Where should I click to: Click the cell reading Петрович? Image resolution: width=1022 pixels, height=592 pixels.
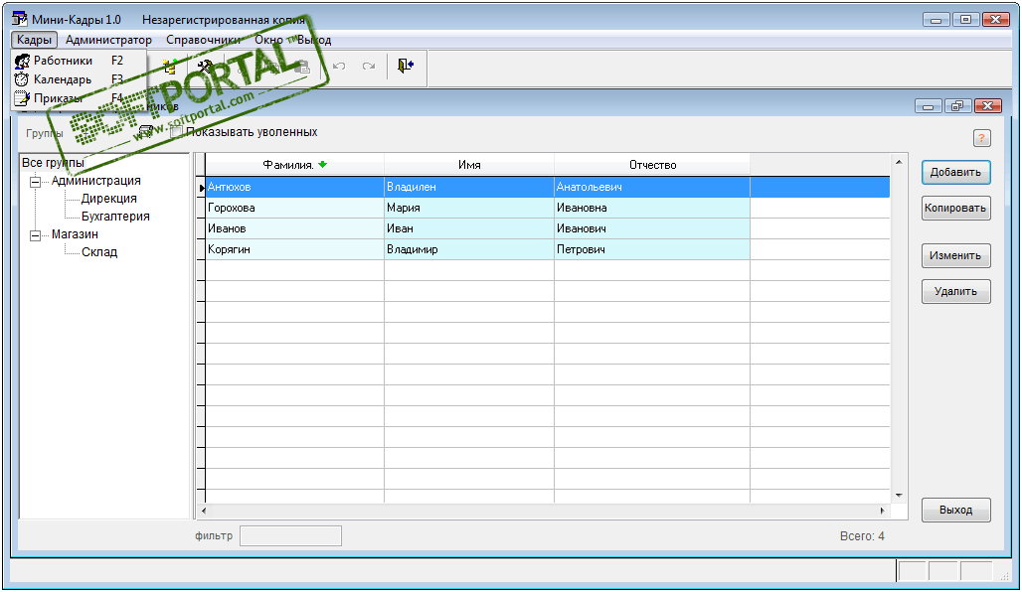(x=652, y=249)
